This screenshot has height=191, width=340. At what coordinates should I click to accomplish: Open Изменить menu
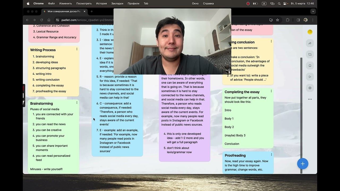65,3
